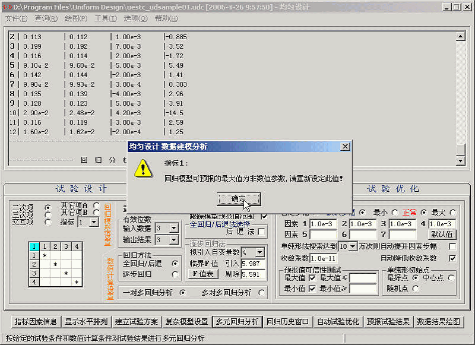
Task: Switch to the 数值计算设置 vertical tab
Action: pos(110,278)
